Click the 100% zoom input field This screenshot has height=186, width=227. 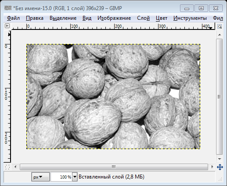pyautogui.click(x=61, y=177)
